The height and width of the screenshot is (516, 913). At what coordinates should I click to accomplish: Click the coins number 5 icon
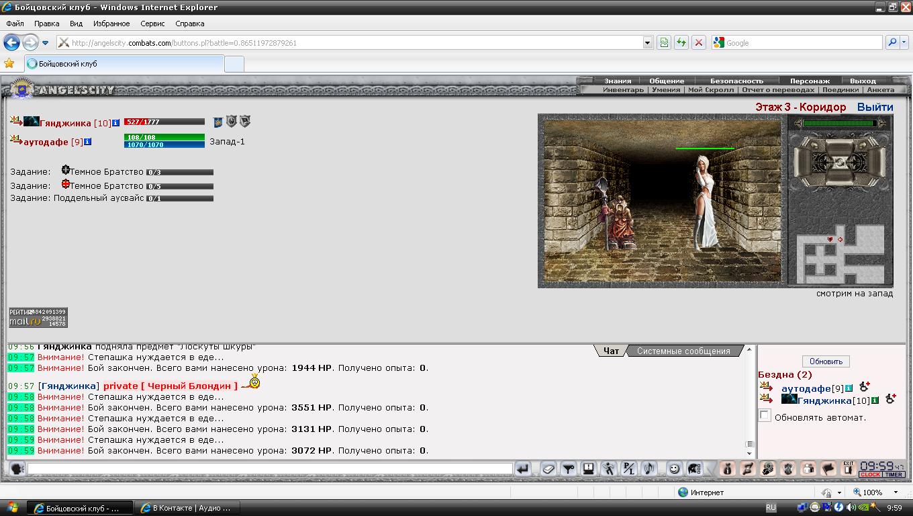pyautogui.click(x=768, y=469)
